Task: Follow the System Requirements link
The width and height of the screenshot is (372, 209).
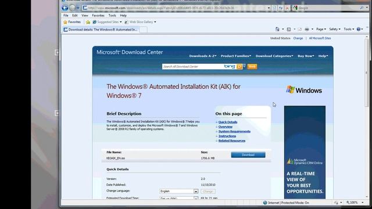Action: 234,131
